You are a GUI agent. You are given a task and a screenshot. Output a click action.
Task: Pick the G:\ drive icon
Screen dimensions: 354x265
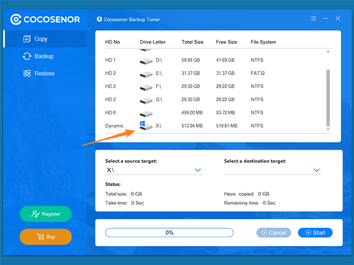point(146,101)
